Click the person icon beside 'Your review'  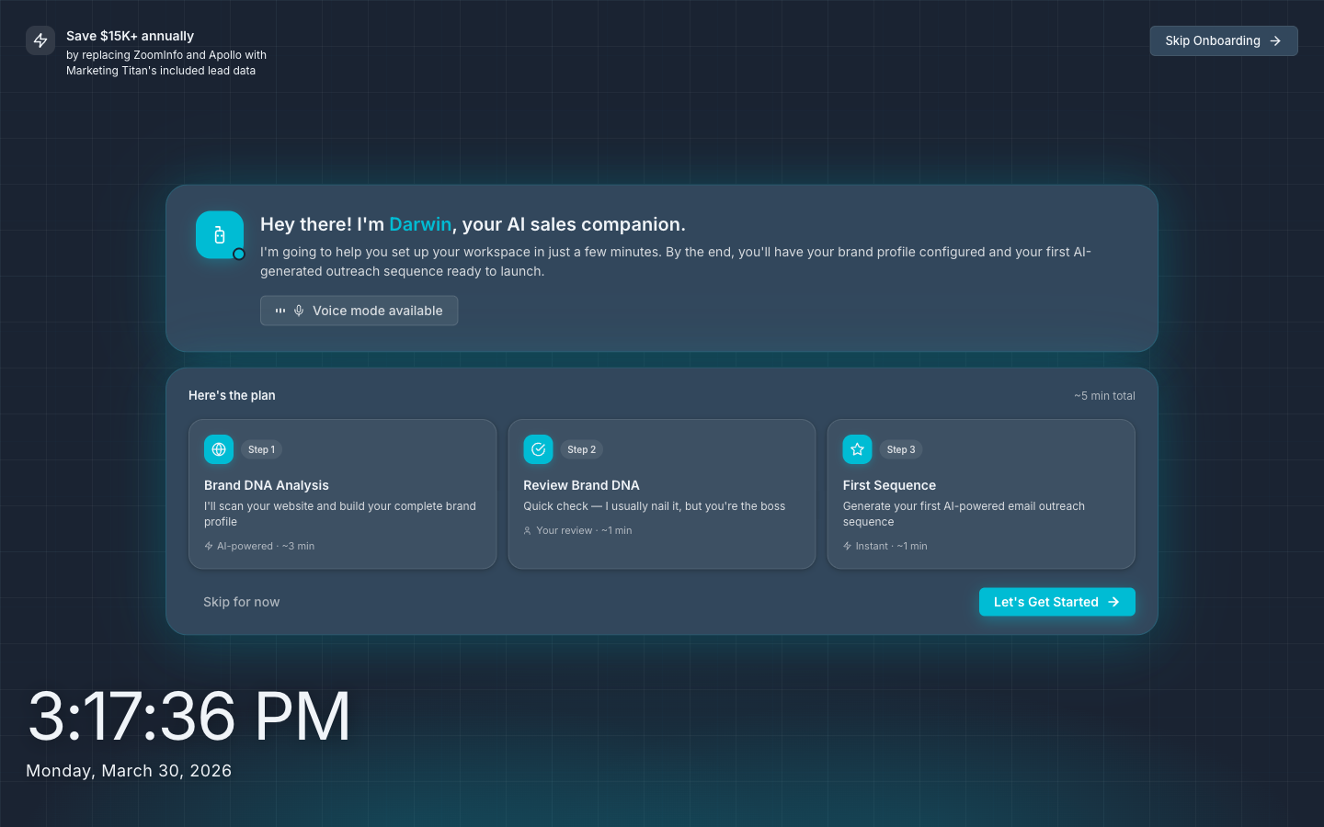pyautogui.click(x=527, y=530)
